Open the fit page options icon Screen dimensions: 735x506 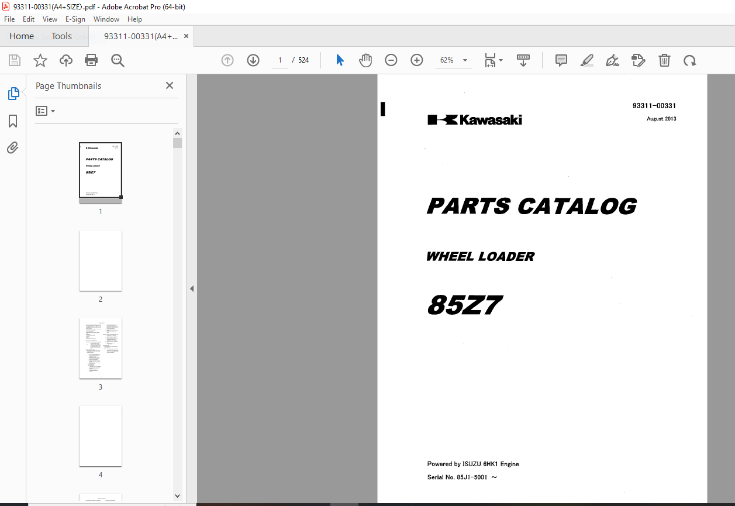(x=493, y=60)
